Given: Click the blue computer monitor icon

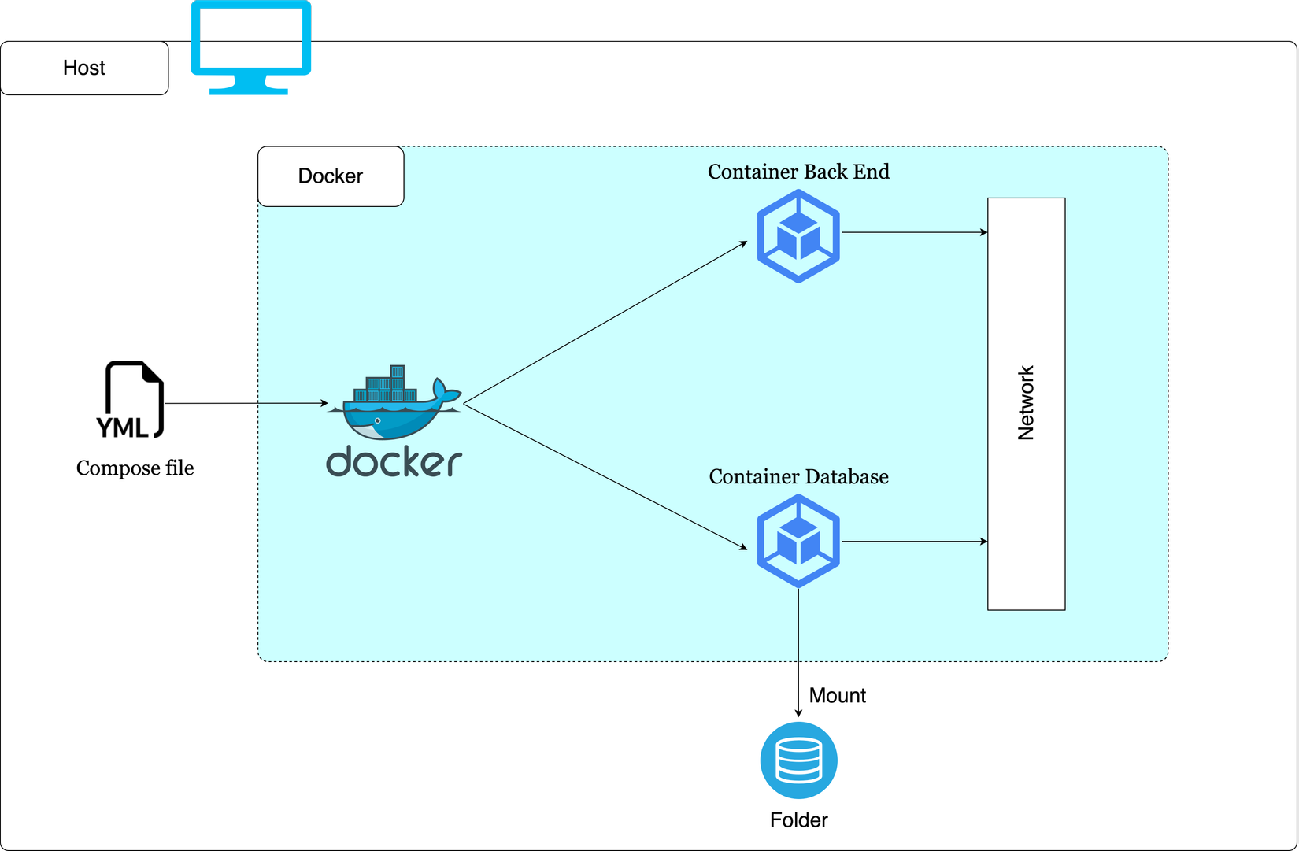Looking at the screenshot, I should 251,47.
